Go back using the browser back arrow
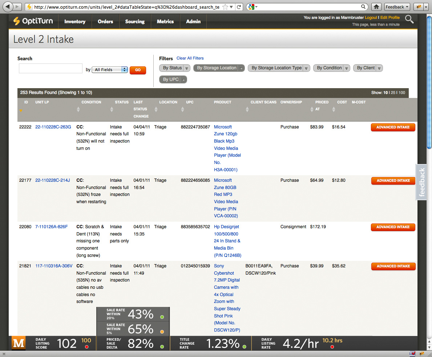Screen dimensions: 432x357 tap(8, 7)
